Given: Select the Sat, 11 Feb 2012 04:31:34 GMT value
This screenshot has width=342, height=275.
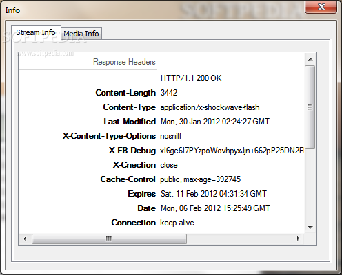Looking at the screenshot, I should pos(214,194).
